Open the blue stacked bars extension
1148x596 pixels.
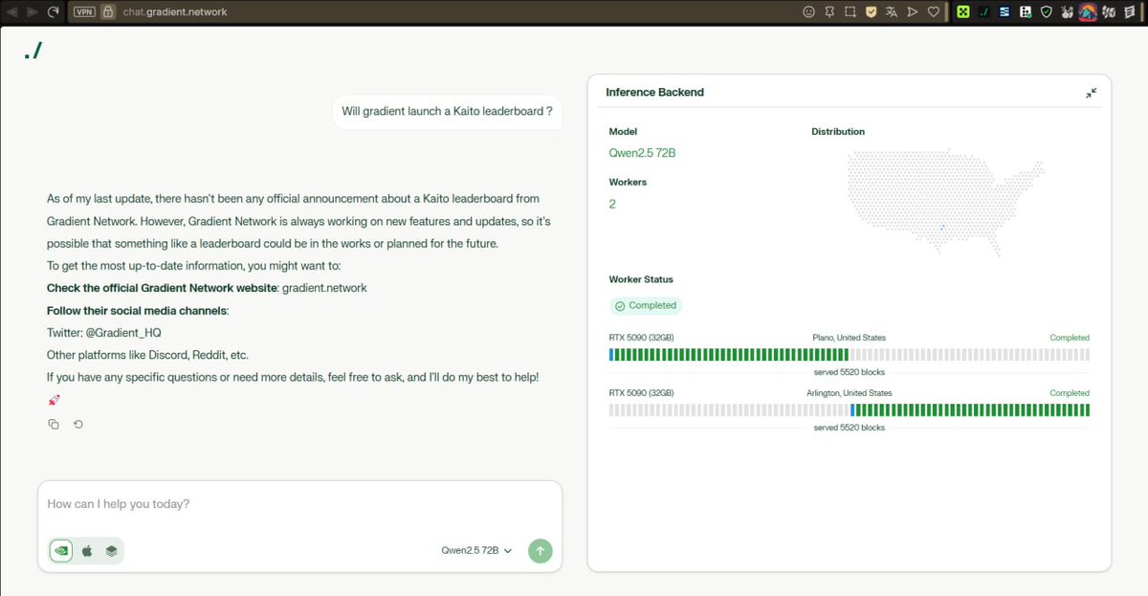coord(1004,12)
